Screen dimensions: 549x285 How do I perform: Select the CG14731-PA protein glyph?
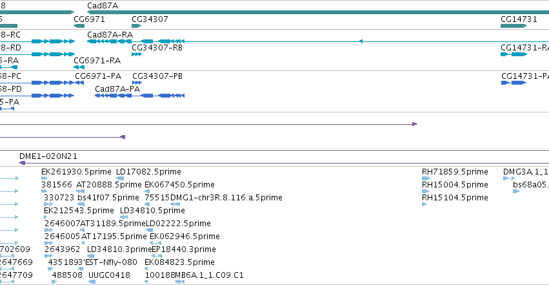pyautogui.click(x=514, y=83)
